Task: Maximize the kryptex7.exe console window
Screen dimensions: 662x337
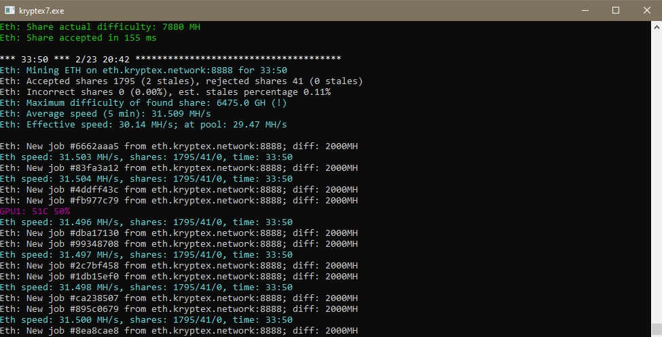Action: 615,10
